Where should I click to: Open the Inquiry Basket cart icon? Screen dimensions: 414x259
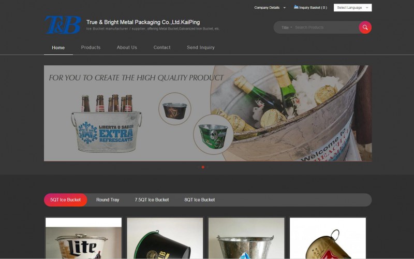[296, 7]
